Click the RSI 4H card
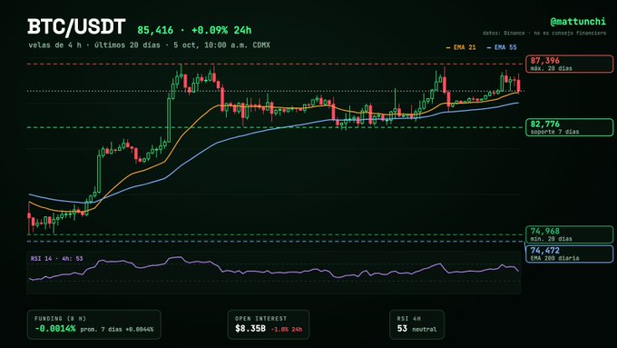The width and height of the screenshot is (617, 348). click(x=417, y=324)
